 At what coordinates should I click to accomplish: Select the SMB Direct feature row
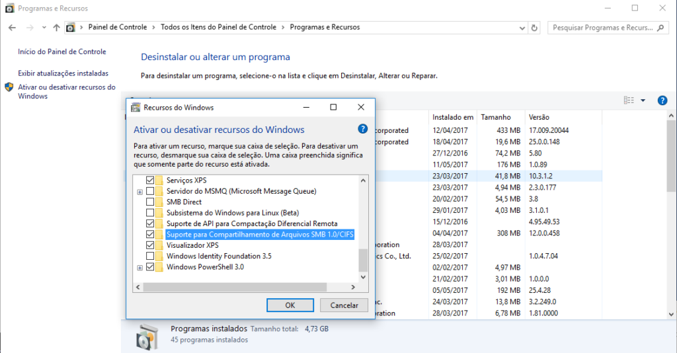[x=184, y=202]
